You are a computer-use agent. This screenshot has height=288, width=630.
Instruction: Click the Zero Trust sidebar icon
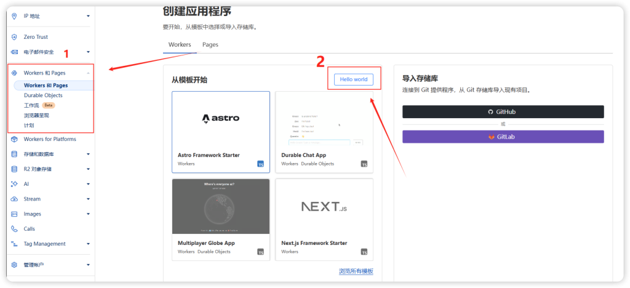click(15, 37)
